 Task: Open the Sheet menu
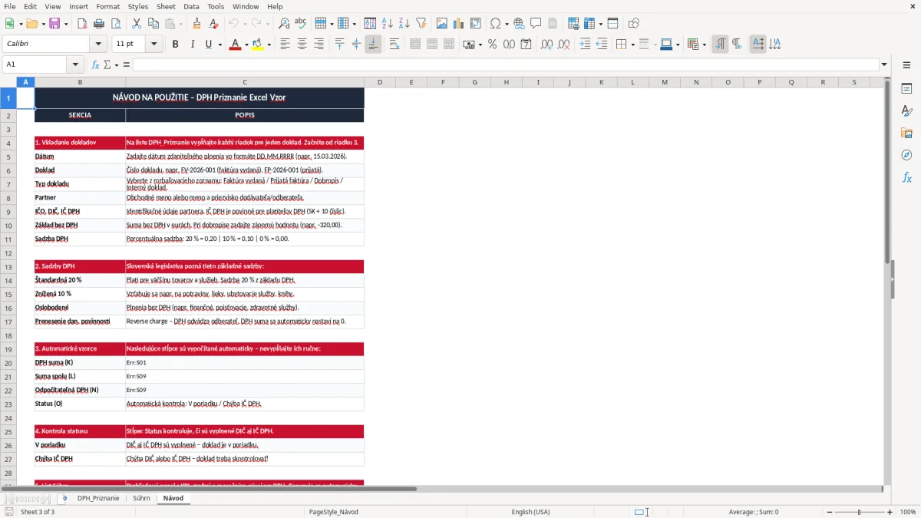[166, 6]
